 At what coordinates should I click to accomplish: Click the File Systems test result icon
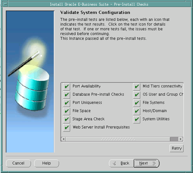pos(137,103)
